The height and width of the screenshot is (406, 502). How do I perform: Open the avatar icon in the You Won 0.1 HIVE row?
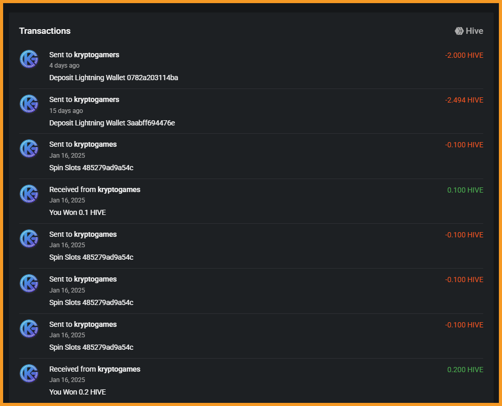[x=29, y=194]
